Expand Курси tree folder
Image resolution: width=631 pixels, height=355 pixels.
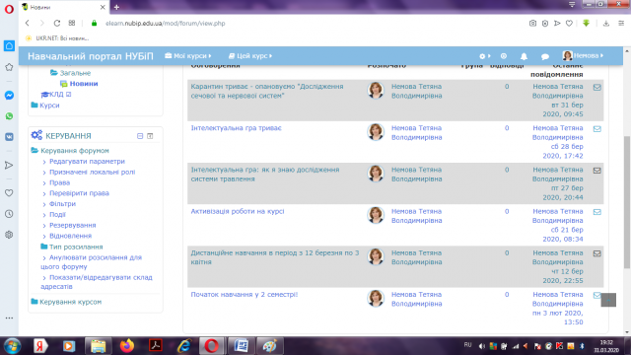tap(49, 106)
